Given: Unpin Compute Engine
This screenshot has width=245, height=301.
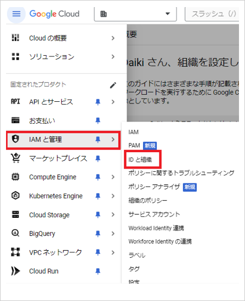Looking at the screenshot, I should coord(98,177).
